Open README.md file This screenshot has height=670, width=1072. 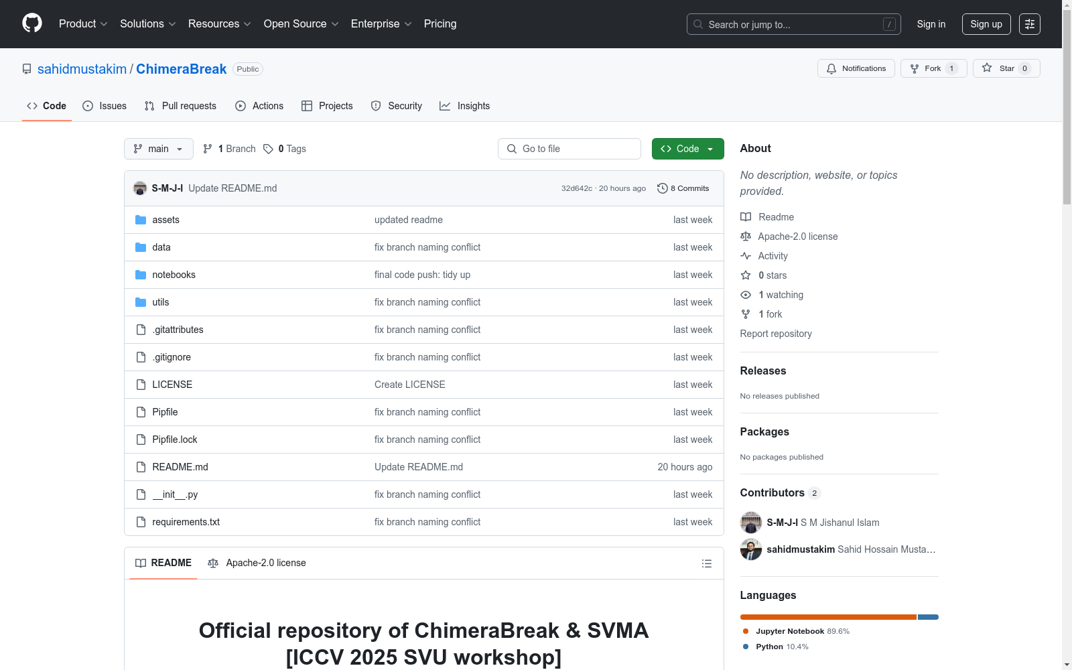pyautogui.click(x=180, y=467)
